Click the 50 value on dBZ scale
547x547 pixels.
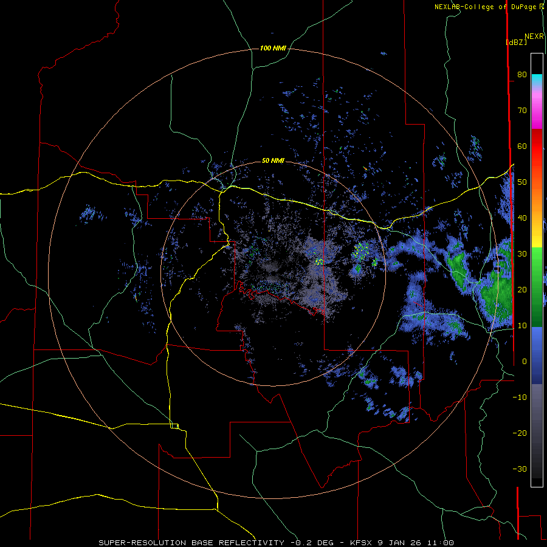pyautogui.click(x=522, y=182)
